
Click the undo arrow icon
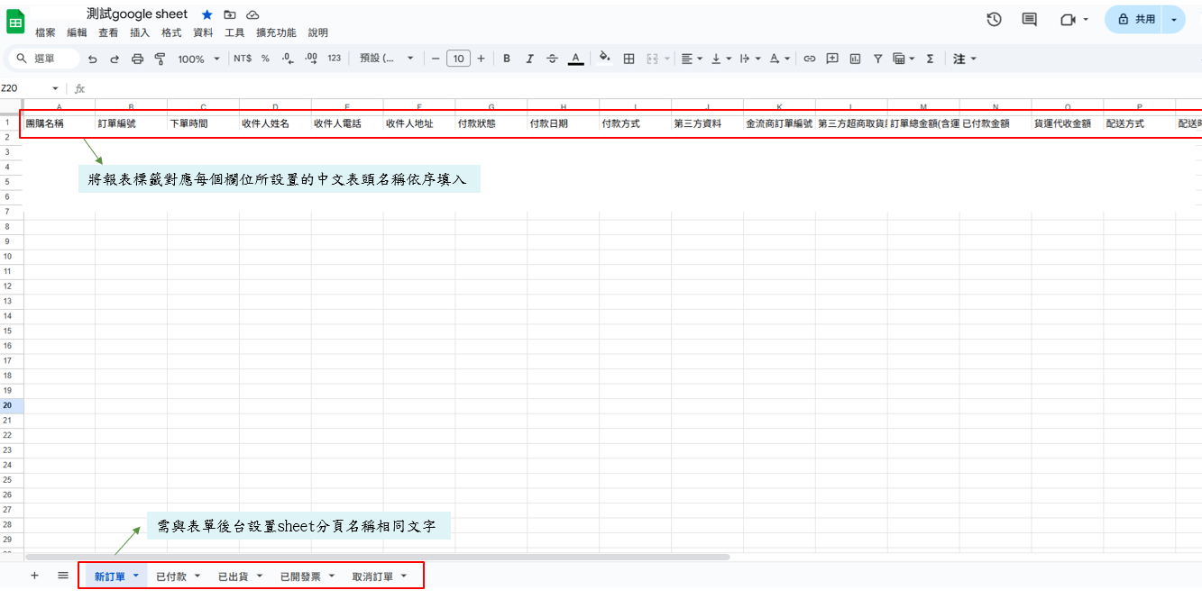click(92, 59)
